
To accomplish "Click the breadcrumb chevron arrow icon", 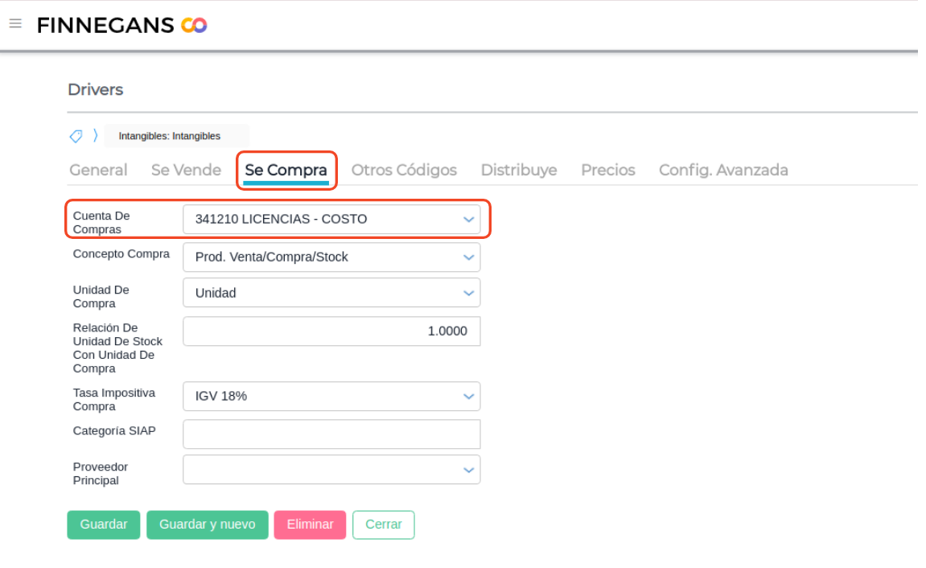I will tap(95, 136).
